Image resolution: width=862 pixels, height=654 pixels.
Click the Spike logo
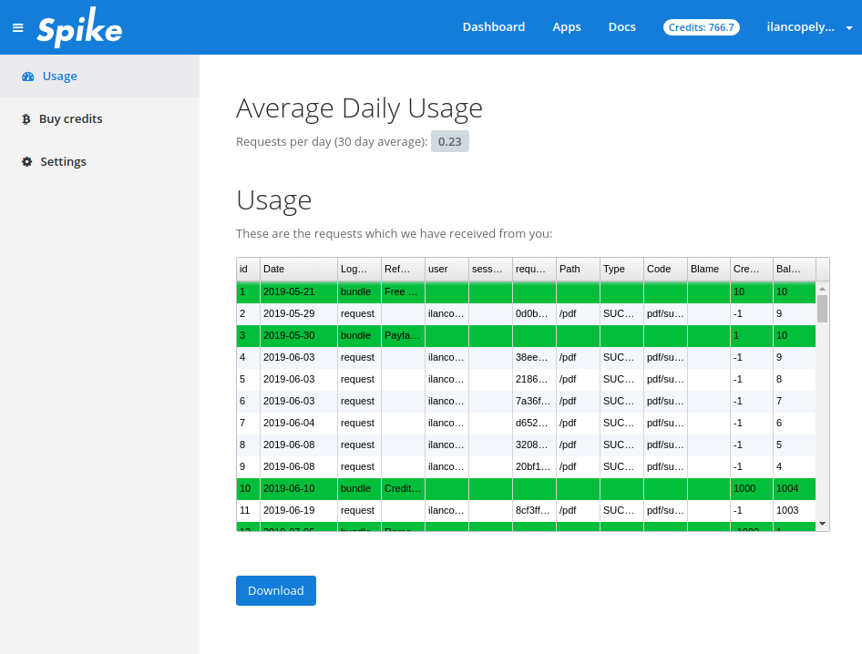click(79, 29)
